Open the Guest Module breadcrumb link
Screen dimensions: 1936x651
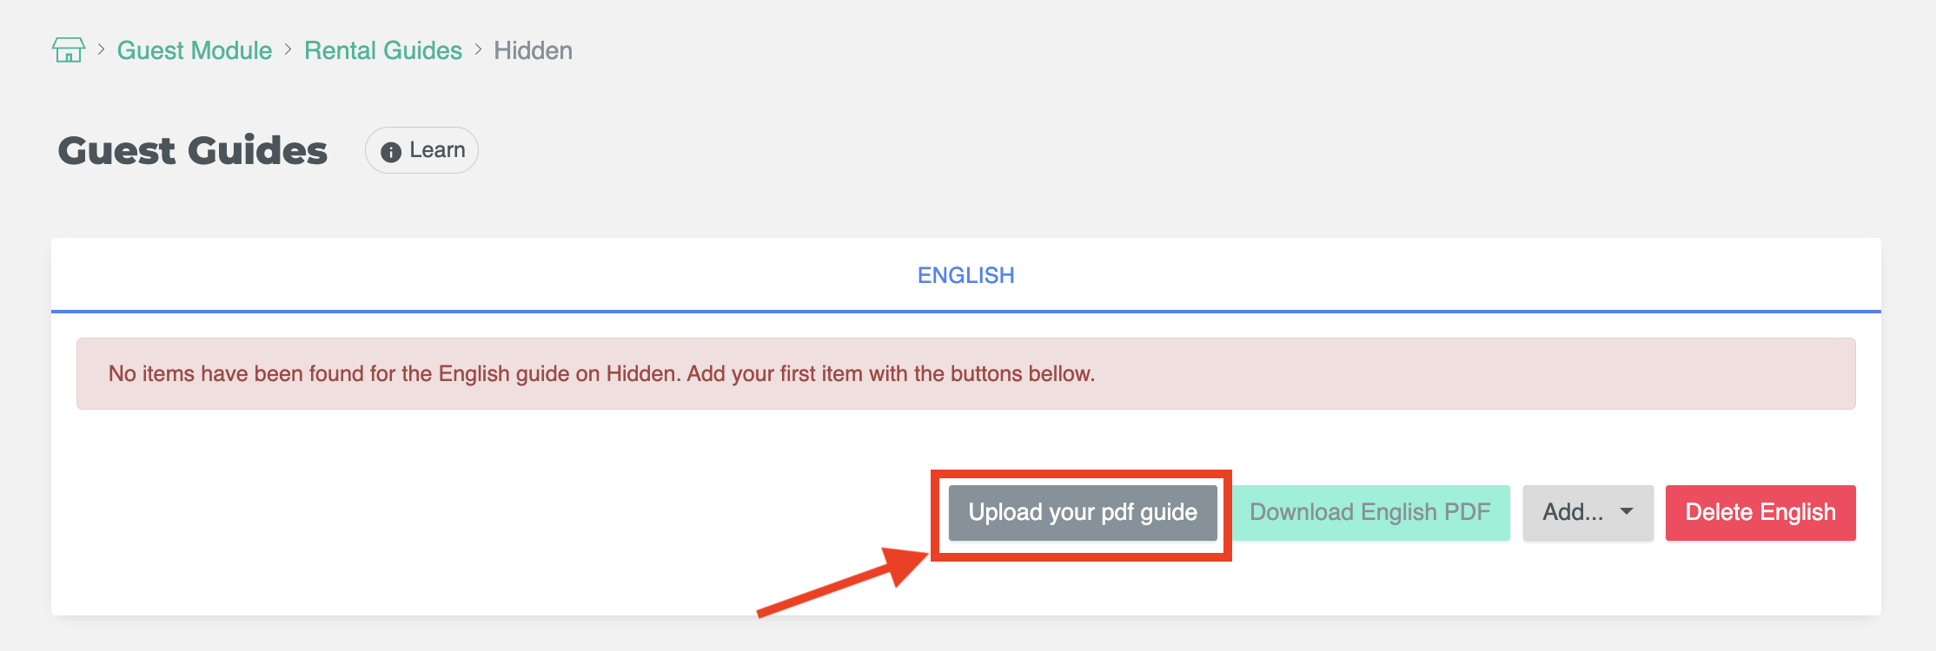click(x=195, y=50)
